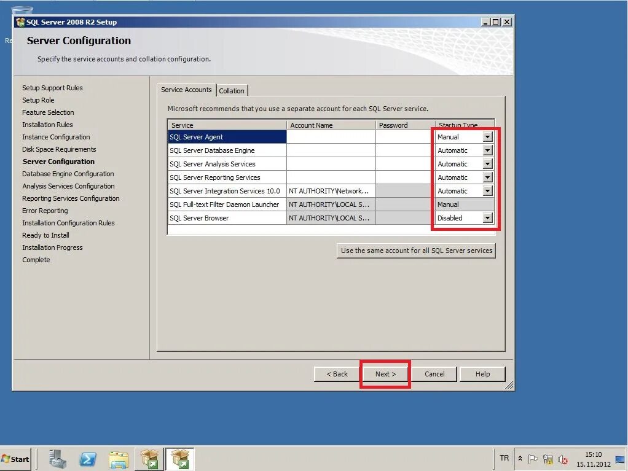
Task: Click the Feature Selection step
Action: [x=48, y=112]
